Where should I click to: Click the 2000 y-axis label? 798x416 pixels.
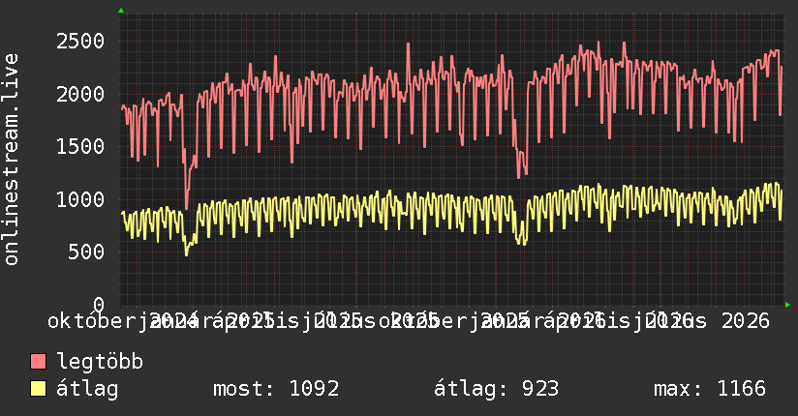[80, 94]
